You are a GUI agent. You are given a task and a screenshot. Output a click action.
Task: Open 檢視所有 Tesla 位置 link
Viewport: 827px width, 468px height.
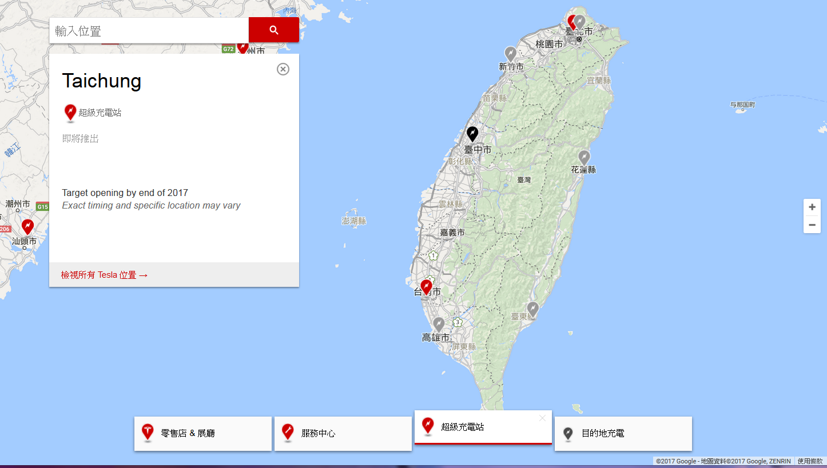pyautogui.click(x=105, y=275)
